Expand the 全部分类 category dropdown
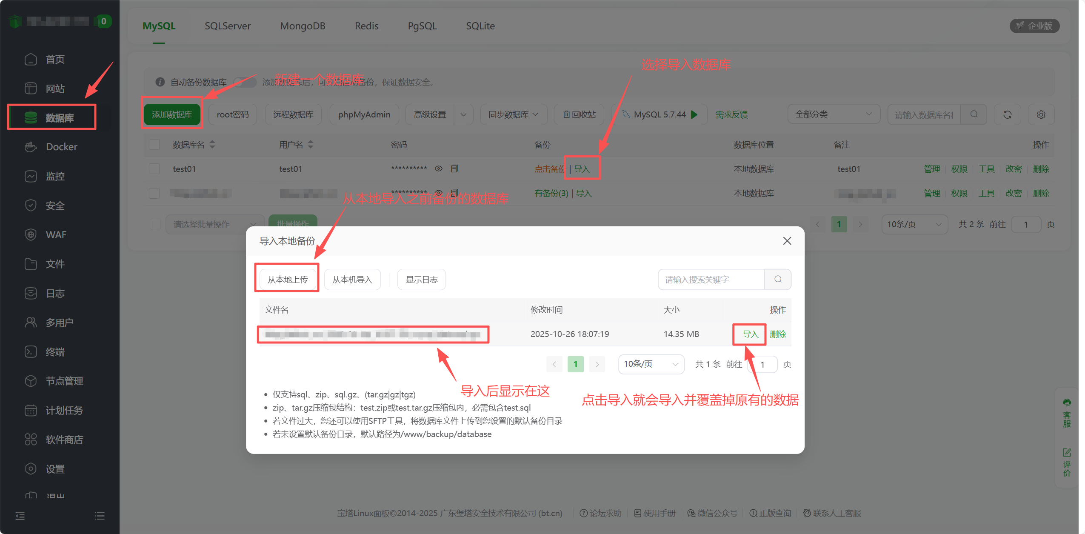The image size is (1085, 534). (833, 114)
